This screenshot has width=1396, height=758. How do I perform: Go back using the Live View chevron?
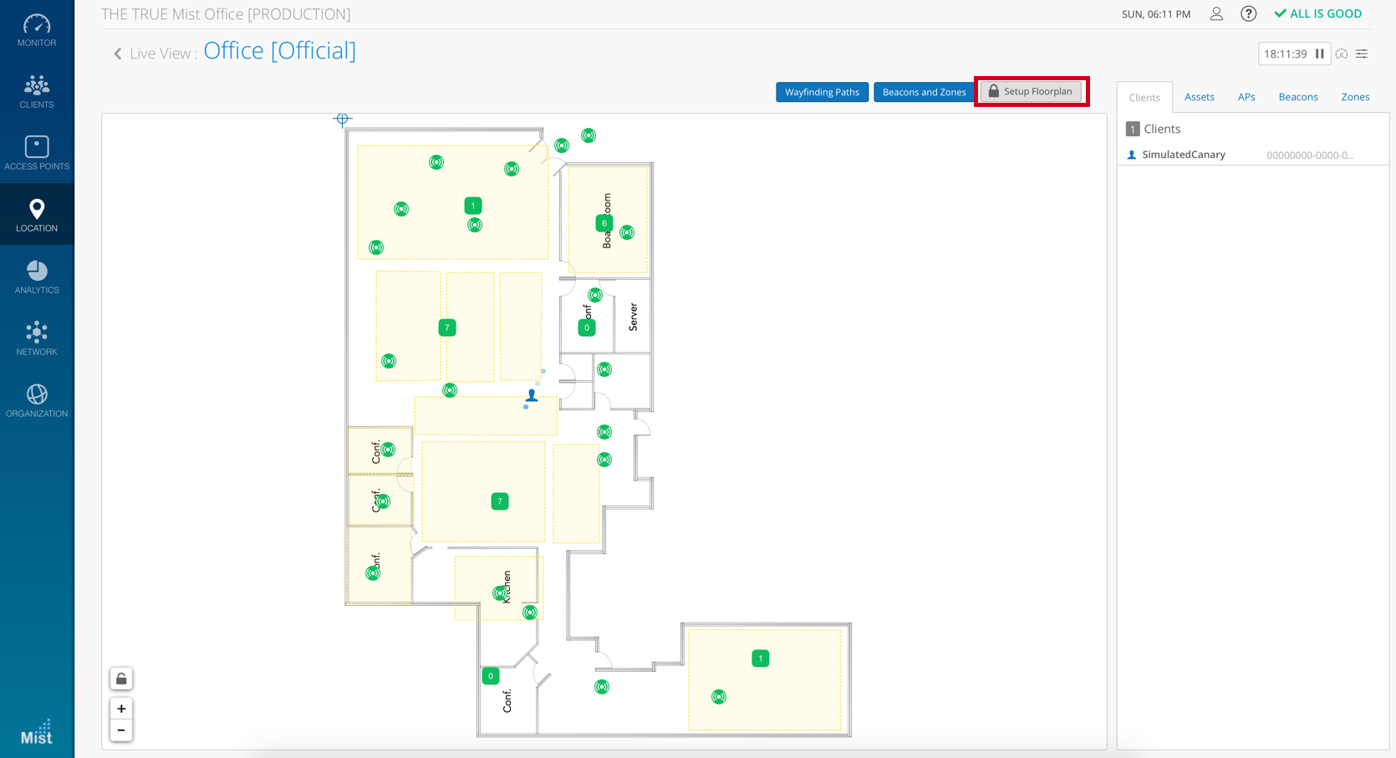pyautogui.click(x=118, y=53)
